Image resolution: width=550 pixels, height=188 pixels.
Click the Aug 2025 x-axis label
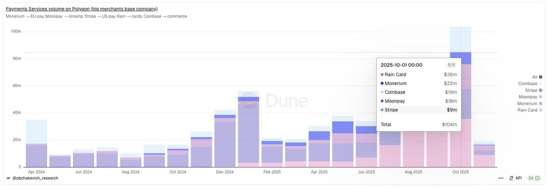tap(413, 172)
